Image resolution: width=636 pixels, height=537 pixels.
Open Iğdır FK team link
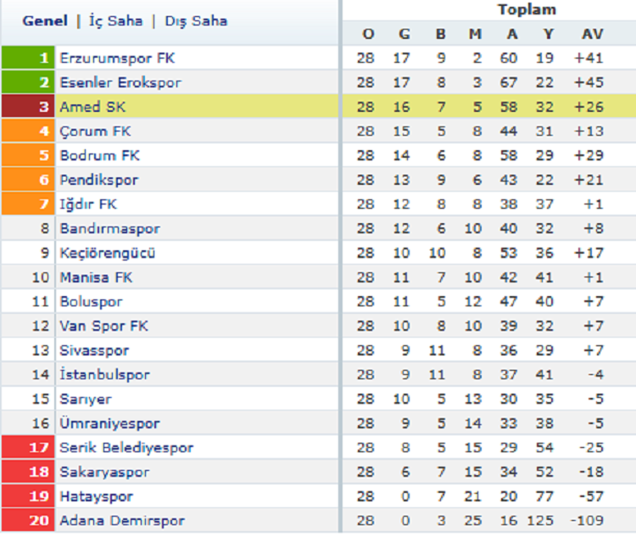88,204
